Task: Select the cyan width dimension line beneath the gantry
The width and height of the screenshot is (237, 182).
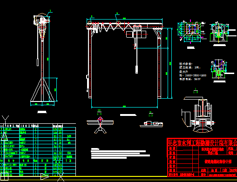Action: point(124,107)
